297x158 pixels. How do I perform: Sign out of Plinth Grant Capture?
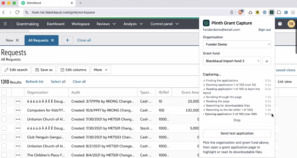(x=265, y=30)
